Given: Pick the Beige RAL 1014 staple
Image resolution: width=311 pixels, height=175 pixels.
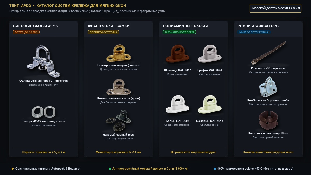Looking at the screenshot, I should pyautogui.click(x=210, y=105).
